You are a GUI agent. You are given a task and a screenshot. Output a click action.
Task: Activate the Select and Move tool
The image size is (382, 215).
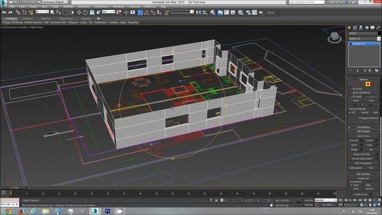coord(79,12)
